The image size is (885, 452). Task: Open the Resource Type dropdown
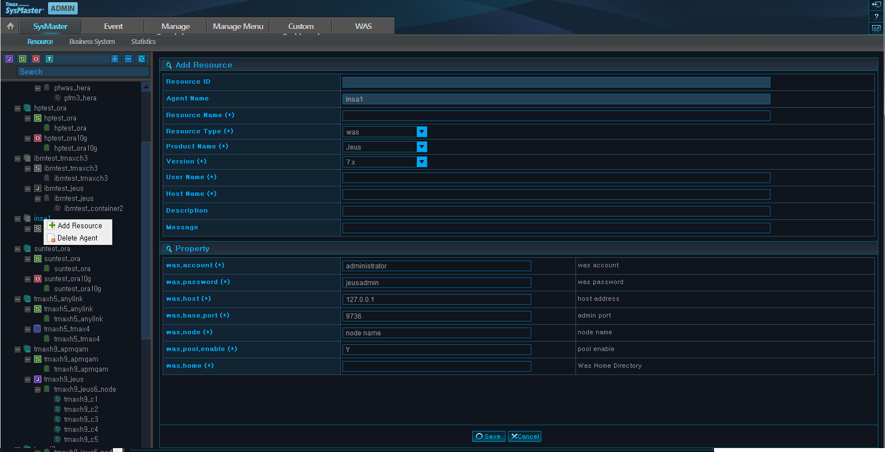click(422, 132)
